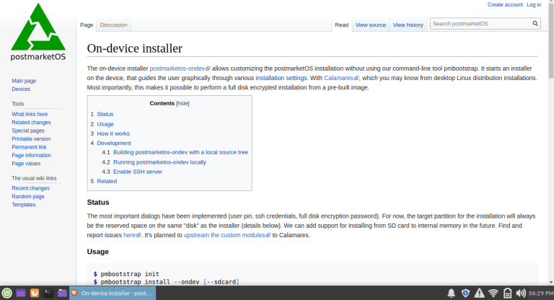Click the battery tray icon
Screen dimensions: 554x300
pyautogui.click(x=507, y=293)
